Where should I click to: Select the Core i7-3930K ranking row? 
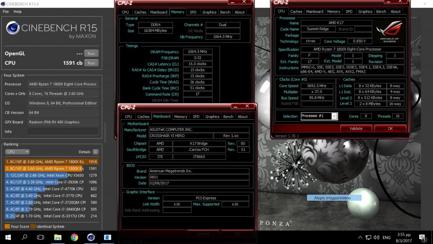[x=52, y=182]
